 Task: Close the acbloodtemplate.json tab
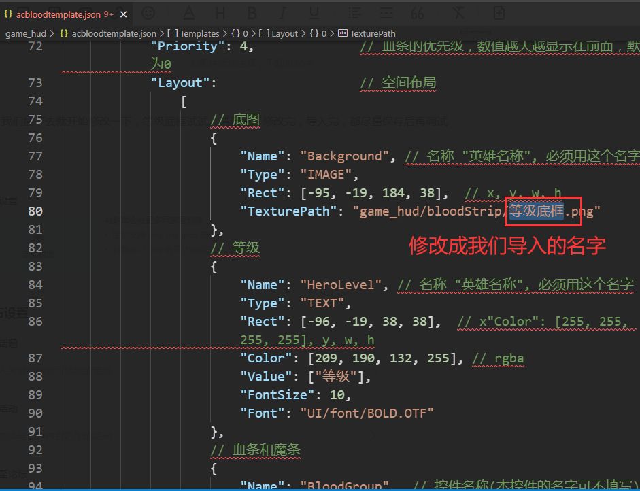click(124, 15)
